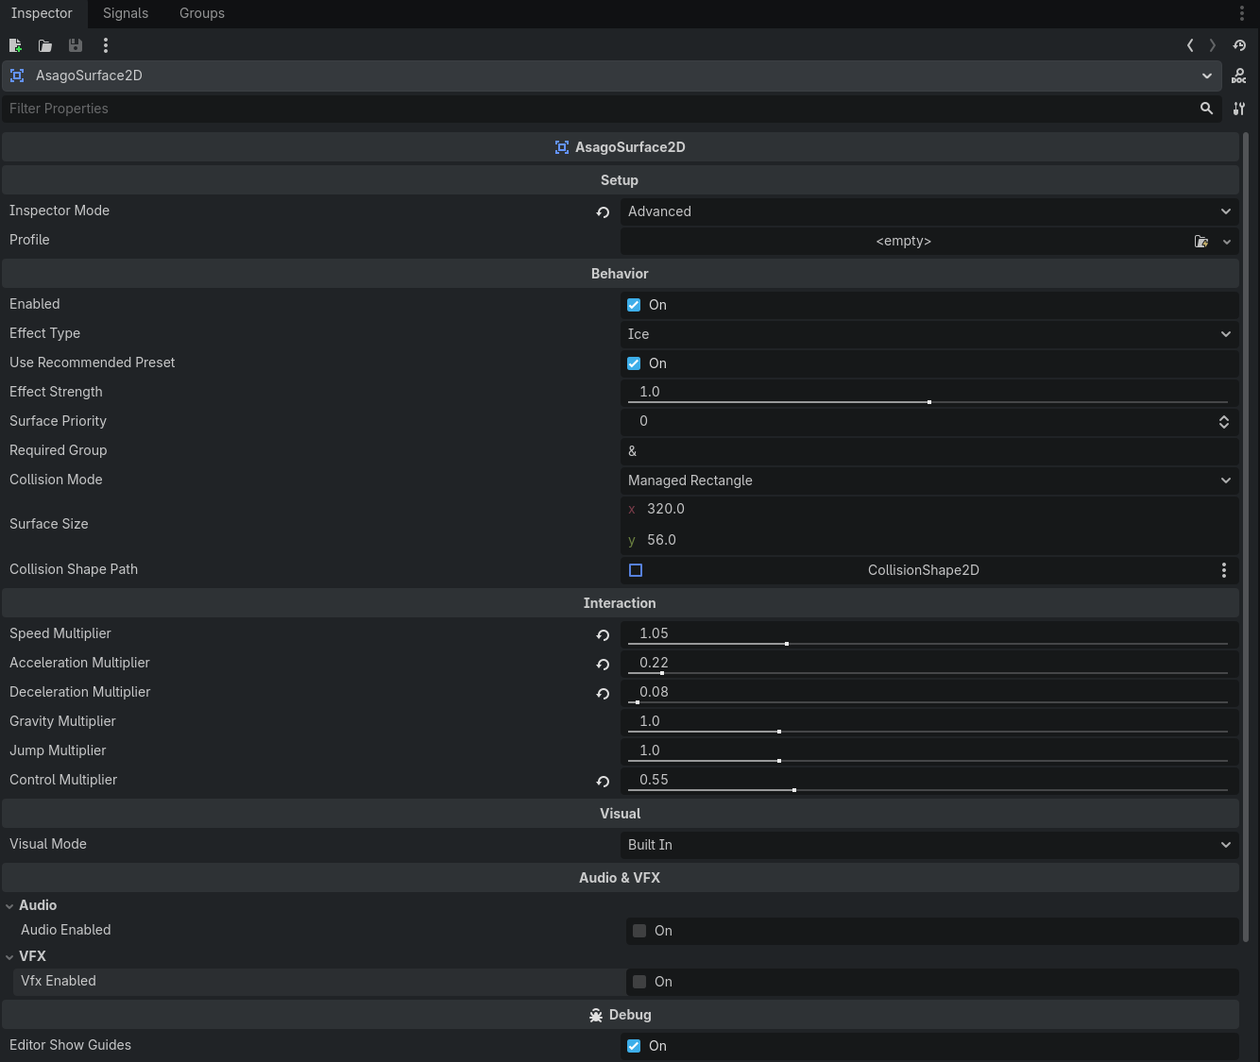Click the Interaction section header
Image resolution: width=1260 pixels, height=1062 pixels.
click(620, 603)
